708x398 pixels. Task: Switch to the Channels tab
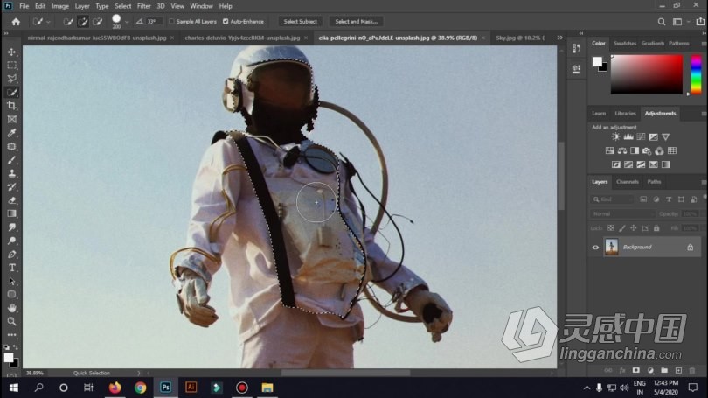(628, 182)
